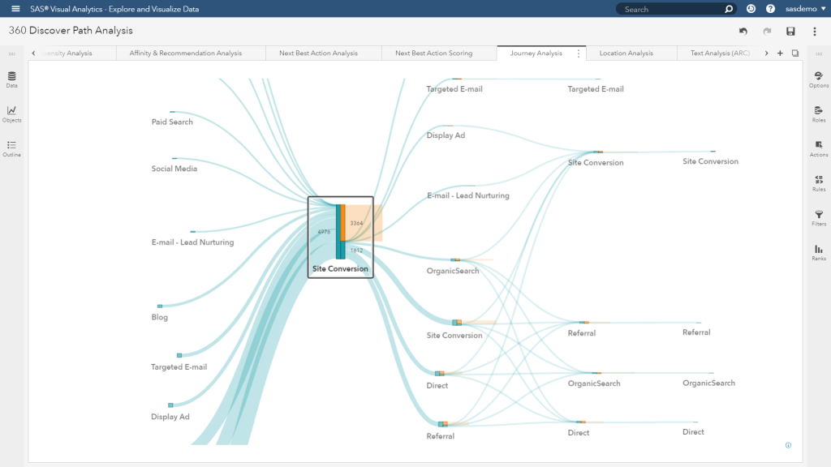Open the help menu
This screenshot has height=467, width=831.
(x=769, y=9)
